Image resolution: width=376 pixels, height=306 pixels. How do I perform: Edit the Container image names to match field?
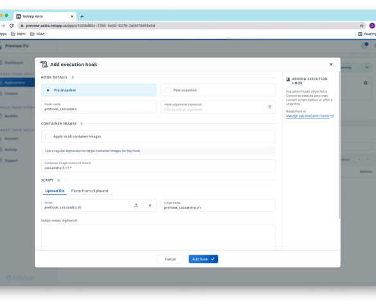click(x=158, y=166)
